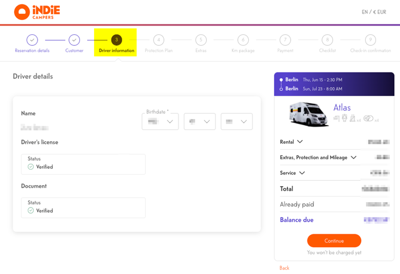This screenshot has width=400, height=274.
Task: Open the EN / € EUR language selector
Action: pyautogui.click(x=373, y=12)
